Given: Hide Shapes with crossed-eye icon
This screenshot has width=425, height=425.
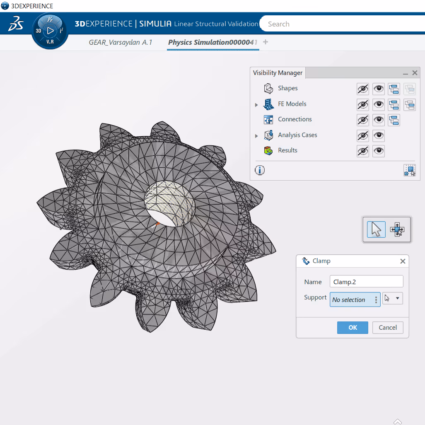Looking at the screenshot, I should pyautogui.click(x=363, y=89).
